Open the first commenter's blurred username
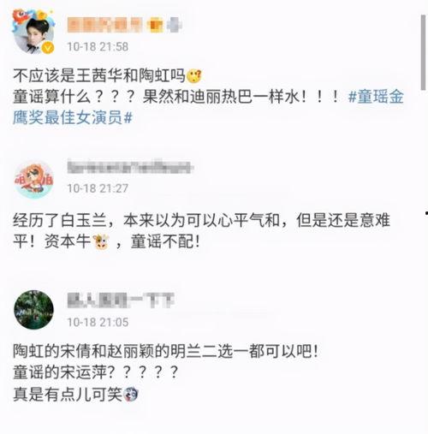Viewport: 428px width, 434px height. point(104,25)
